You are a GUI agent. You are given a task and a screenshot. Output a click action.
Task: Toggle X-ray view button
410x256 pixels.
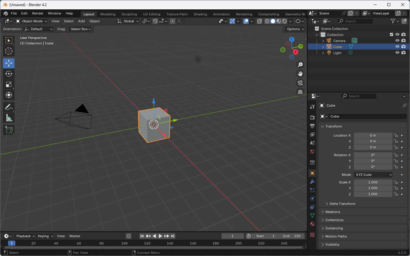pos(260,21)
